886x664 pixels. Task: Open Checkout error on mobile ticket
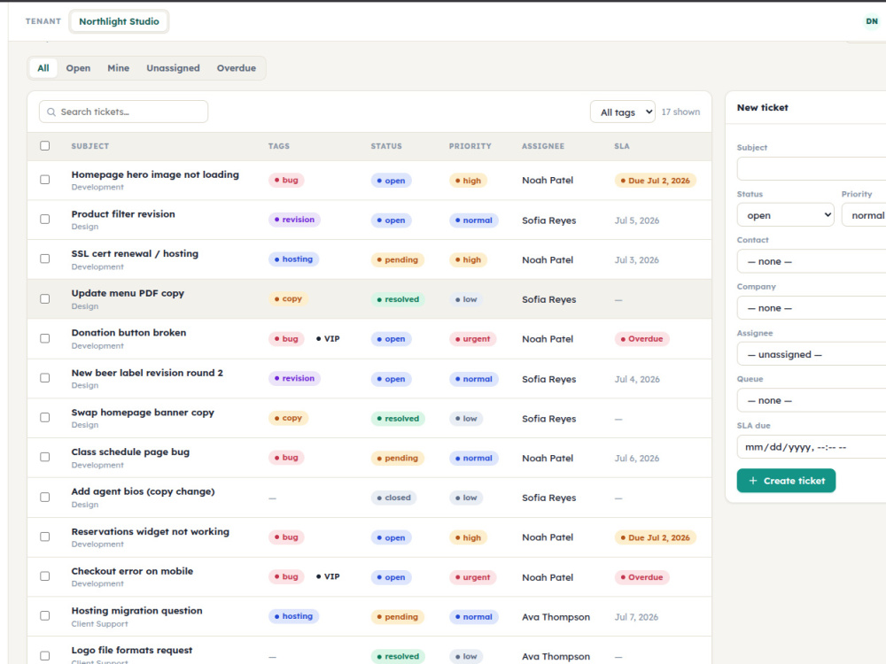(x=132, y=571)
